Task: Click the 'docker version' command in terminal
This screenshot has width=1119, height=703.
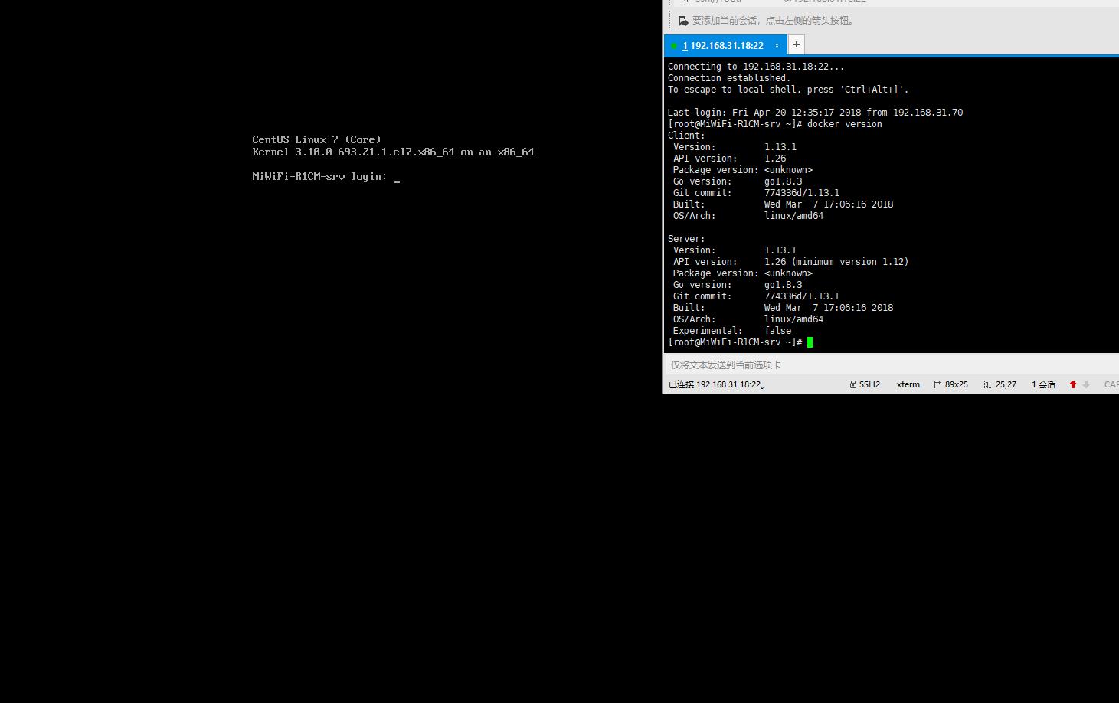Action: [845, 124]
